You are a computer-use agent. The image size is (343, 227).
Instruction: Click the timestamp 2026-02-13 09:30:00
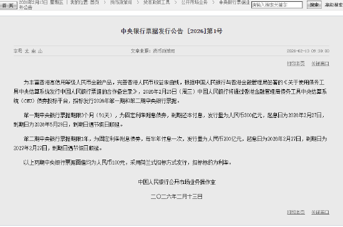308,51
